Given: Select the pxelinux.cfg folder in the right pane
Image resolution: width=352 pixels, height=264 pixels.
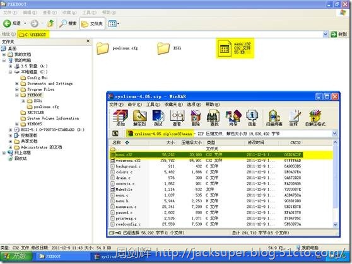Looking at the screenshot, I should point(103,49).
